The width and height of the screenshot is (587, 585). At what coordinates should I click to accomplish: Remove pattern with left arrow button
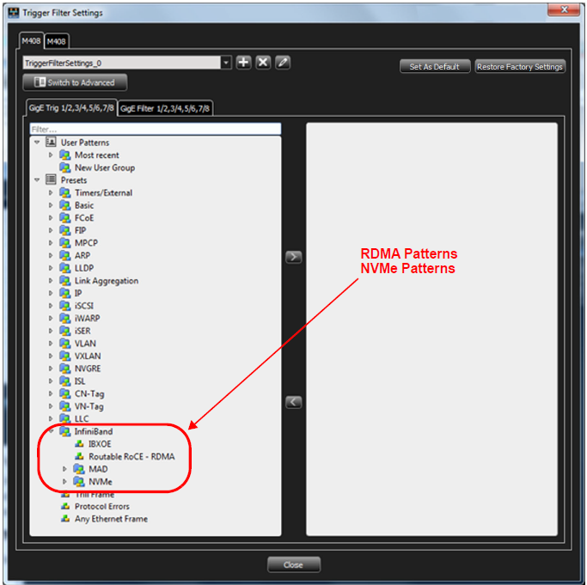pos(294,402)
